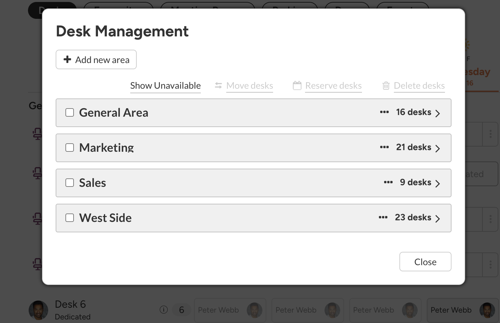Select the Marketing area checkbox
500x323 pixels.
[70, 148]
